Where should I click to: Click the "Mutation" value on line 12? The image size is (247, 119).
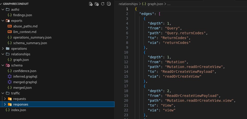176,62
